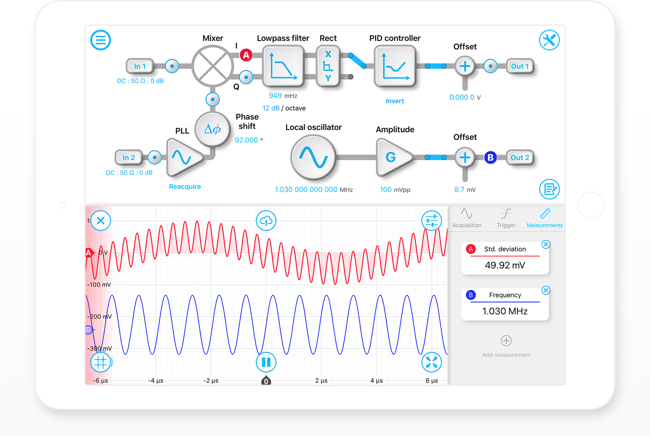The width and height of the screenshot is (650, 436).
Task: Open the Phase shift block
Action: 212,129
